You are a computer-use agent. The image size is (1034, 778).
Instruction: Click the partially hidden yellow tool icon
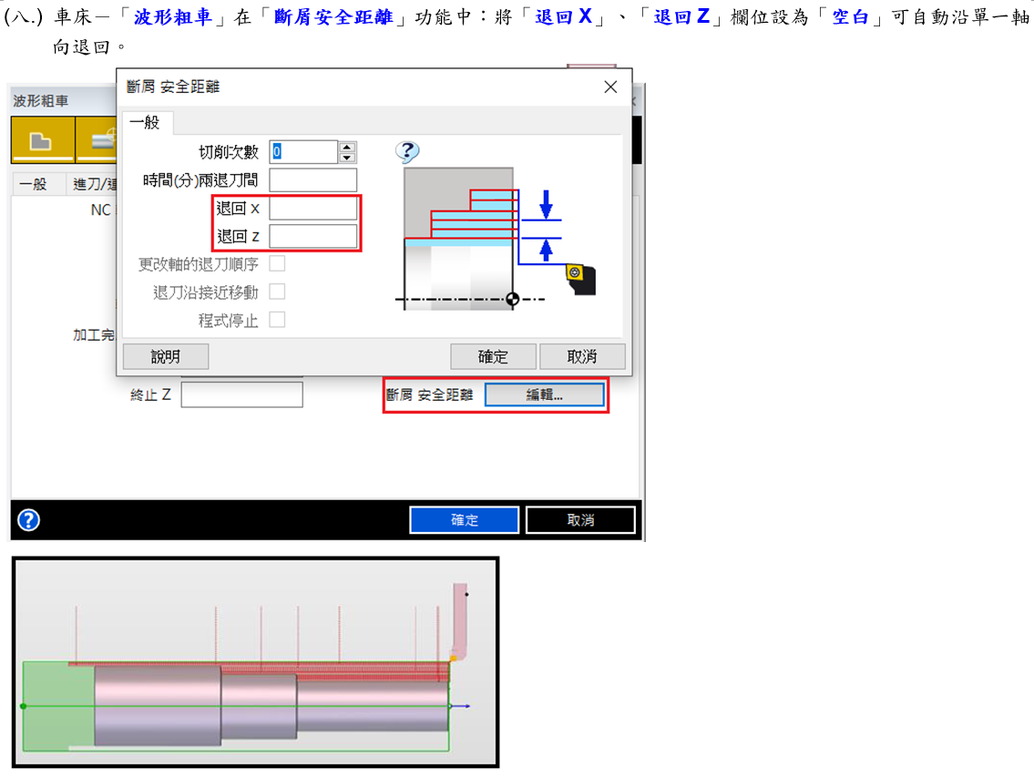point(98,141)
